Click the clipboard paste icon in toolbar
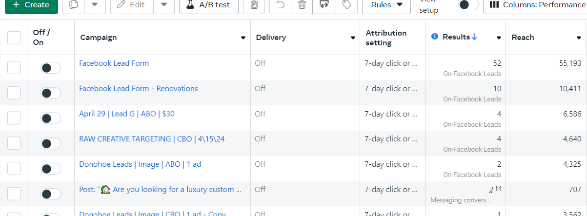The width and height of the screenshot is (587, 216). coord(254,5)
